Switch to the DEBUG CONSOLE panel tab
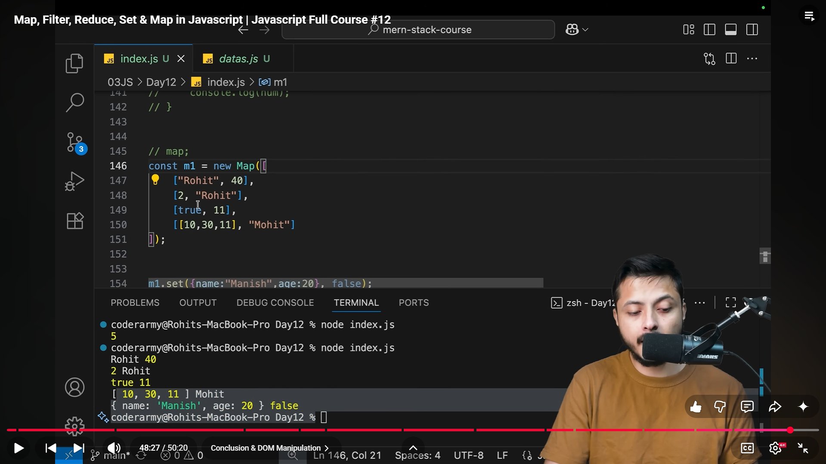The height and width of the screenshot is (464, 826). pyautogui.click(x=275, y=303)
